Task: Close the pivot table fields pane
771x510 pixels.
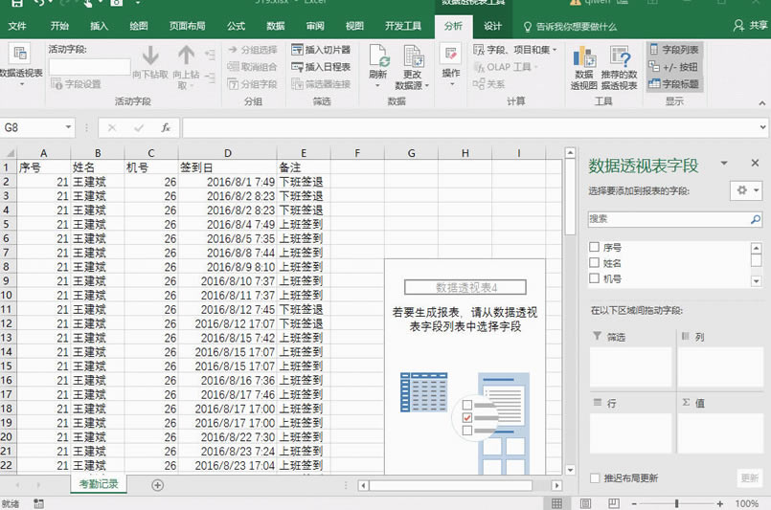Action: pos(756,163)
